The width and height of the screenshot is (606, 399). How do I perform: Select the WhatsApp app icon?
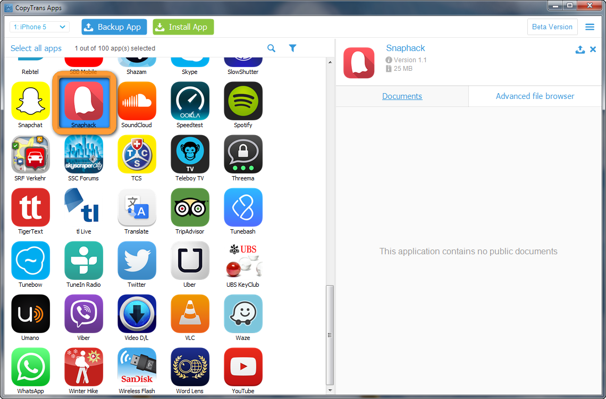pyautogui.click(x=30, y=367)
